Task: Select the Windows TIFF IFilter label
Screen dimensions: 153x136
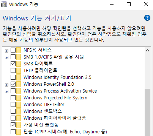Action: click(x=44, y=105)
